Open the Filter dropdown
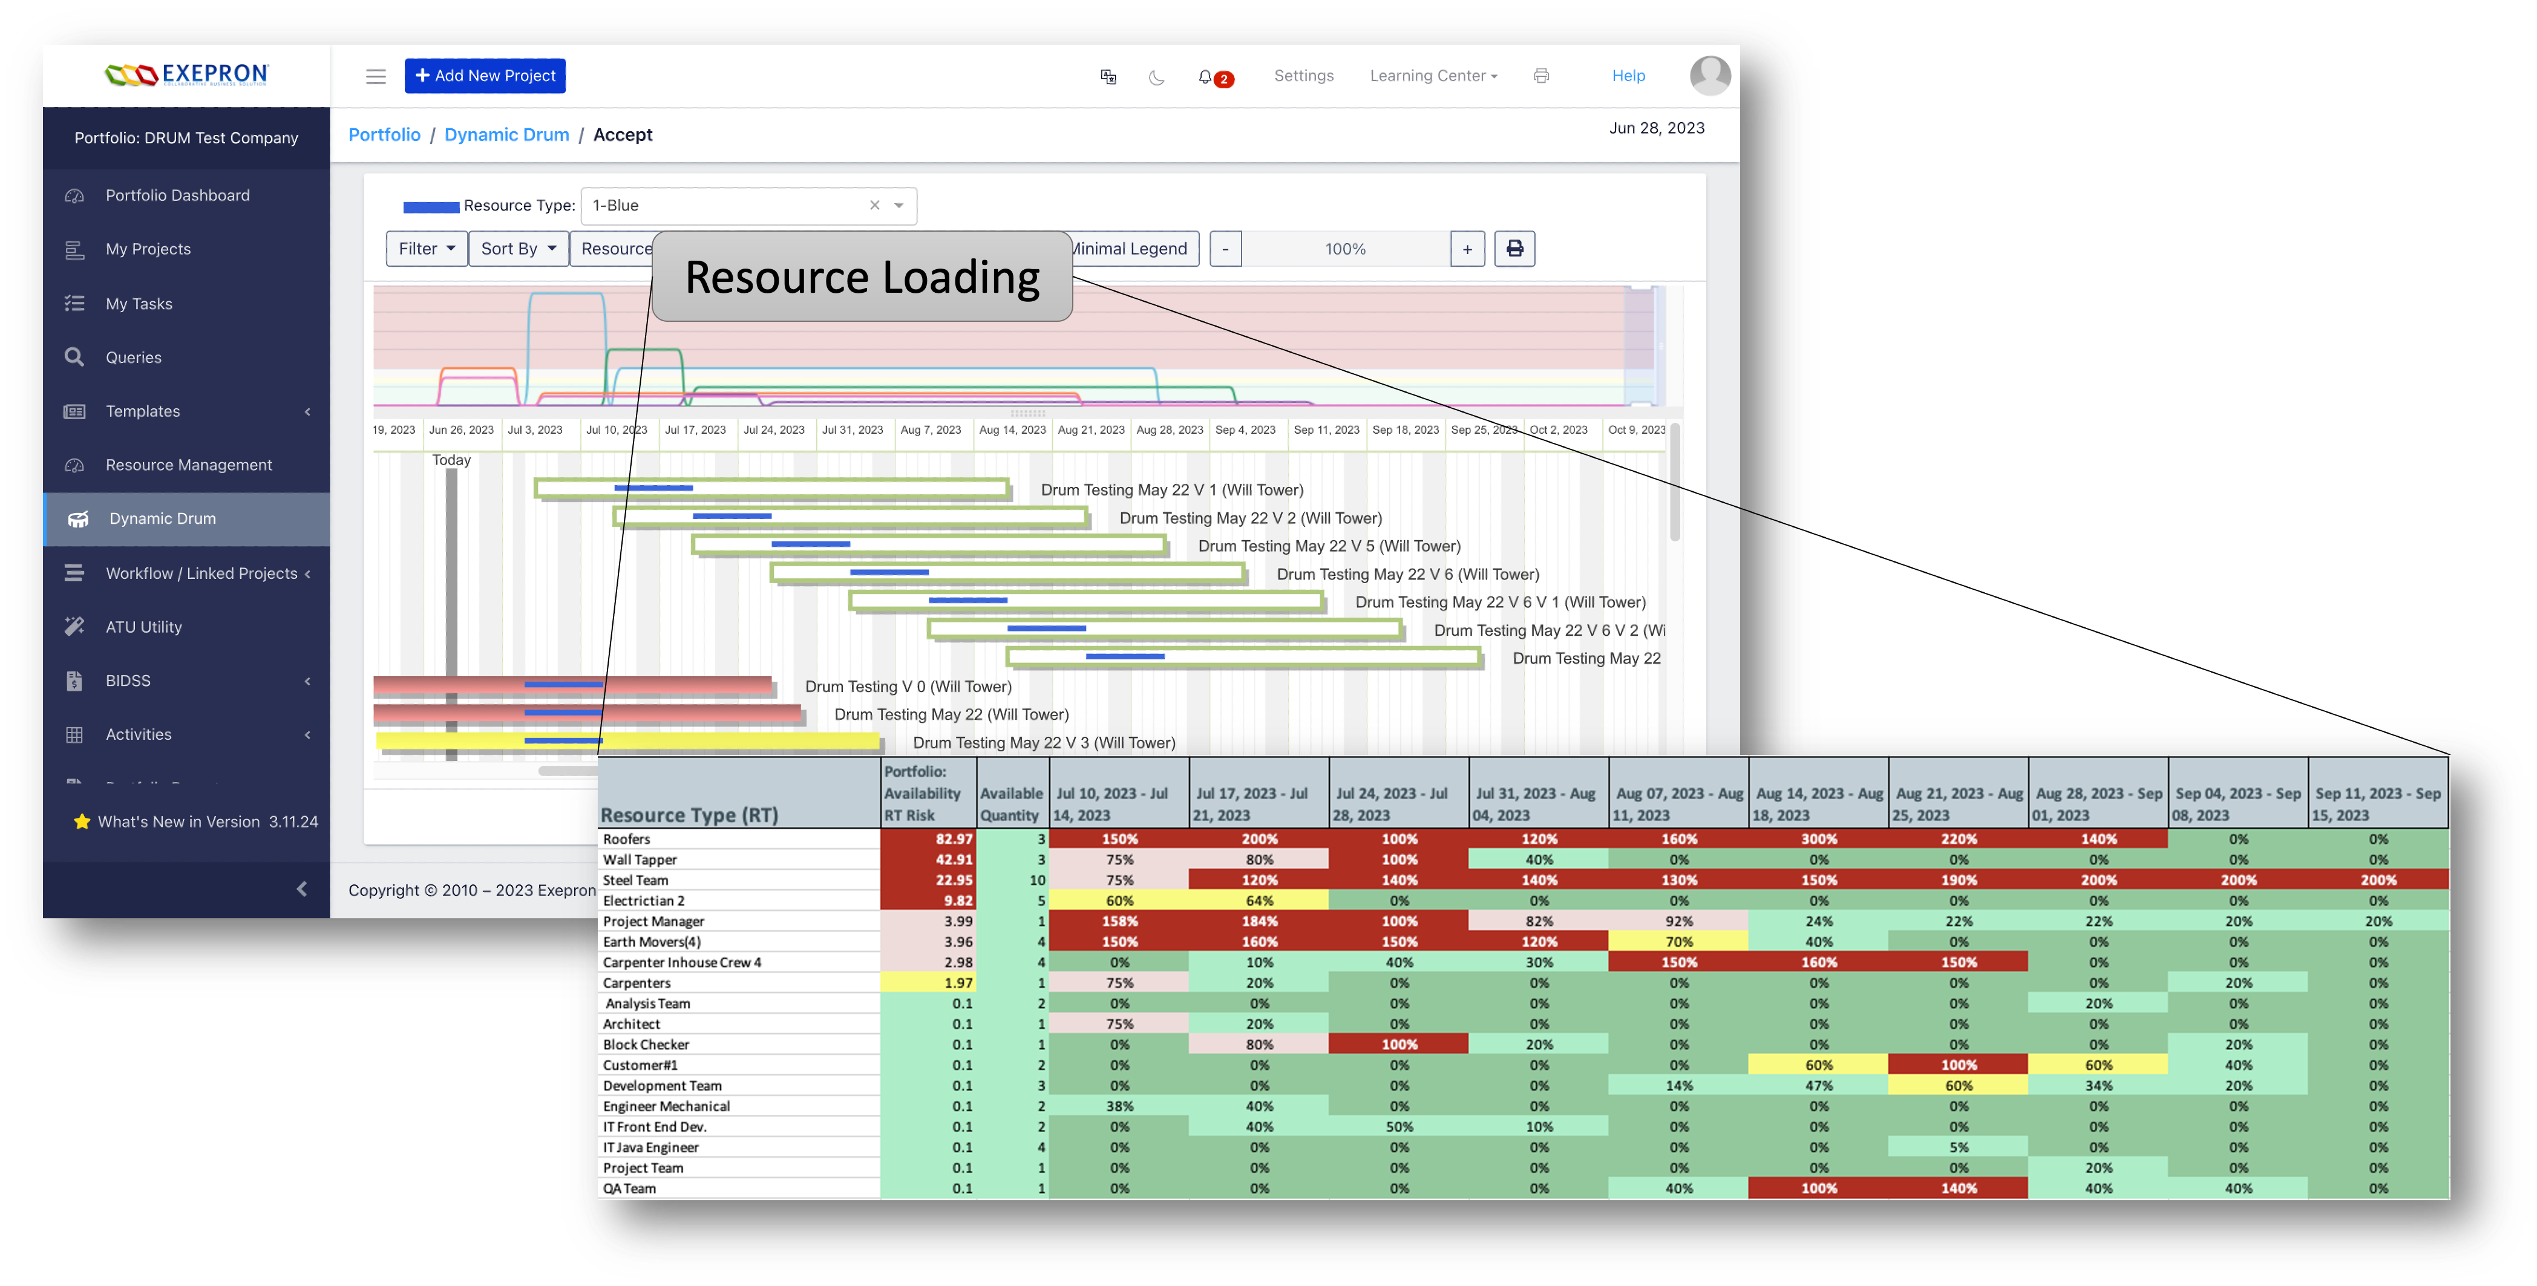This screenshot has width=2537, height=1286. [427, 248]
